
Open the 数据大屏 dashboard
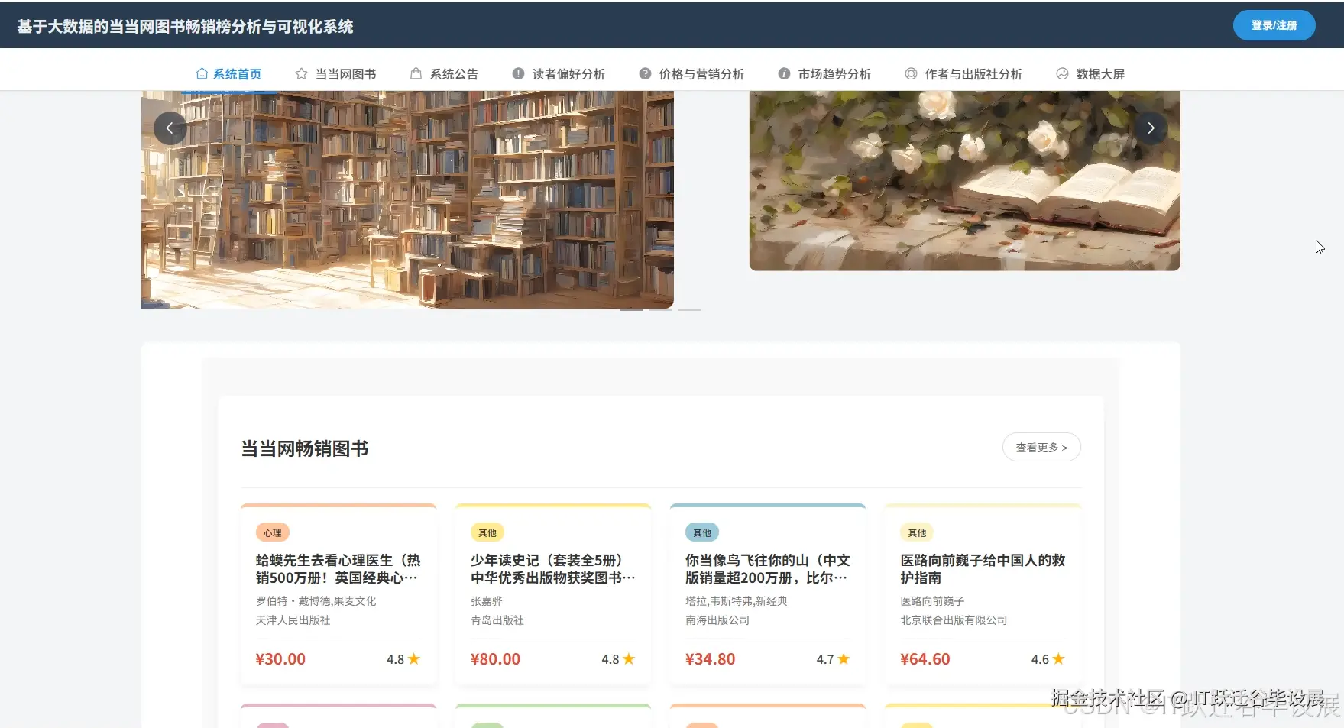[1090, 74]
